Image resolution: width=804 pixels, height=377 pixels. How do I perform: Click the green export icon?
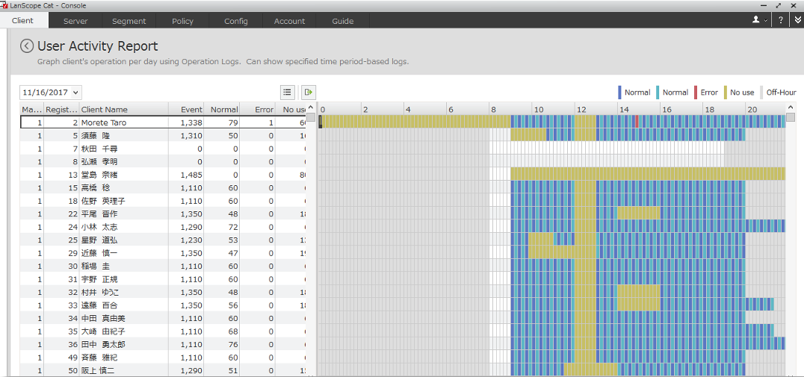(308, 92)
